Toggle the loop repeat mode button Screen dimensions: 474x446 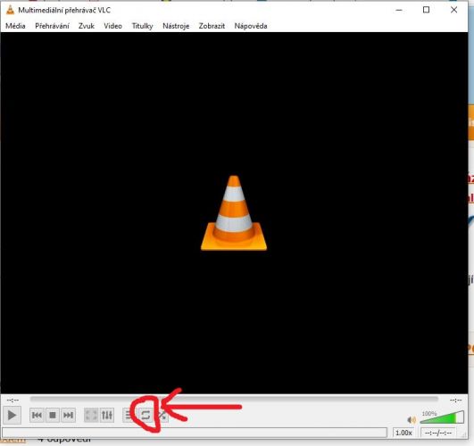coord(146,416)
